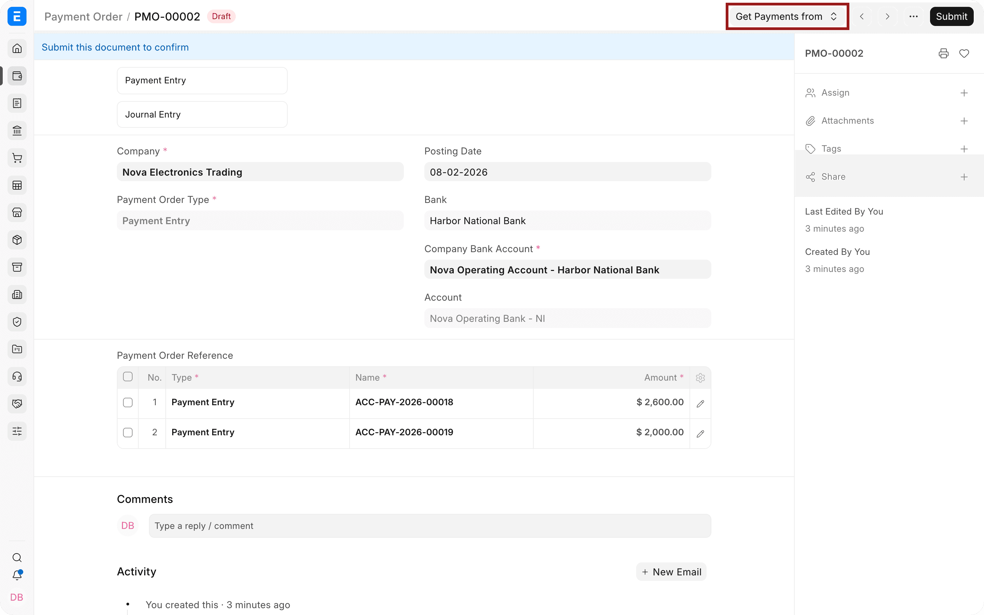Open the Accounting wallet icon in sidebar

[17, 76]
